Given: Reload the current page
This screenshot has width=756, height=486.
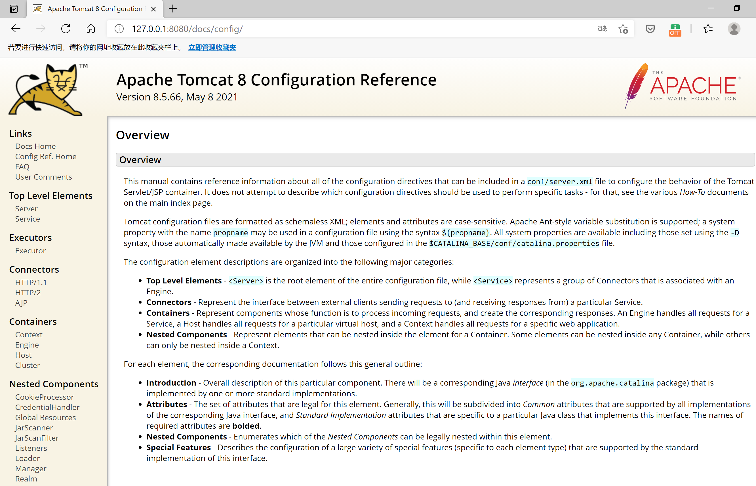Looking at the screenshot, I should [x=66, y=29].
